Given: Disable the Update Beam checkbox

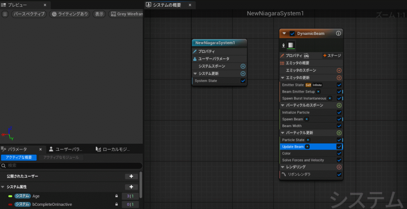Looking at the screenshot, I should click(x=339, y=147).
